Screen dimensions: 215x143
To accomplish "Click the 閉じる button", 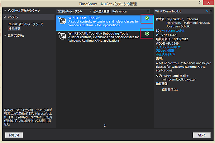I will 201,135.
